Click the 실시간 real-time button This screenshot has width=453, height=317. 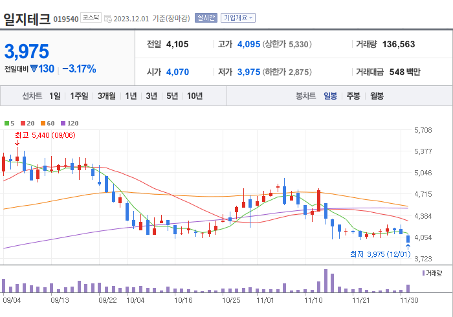(x=206, y=18)
